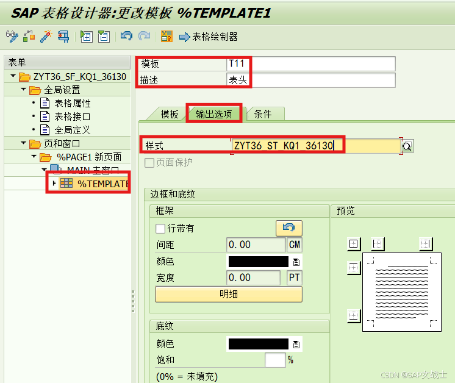455x383 pixels.
Task: Click the expand subtree toolbar icon
Action: [87, 37]
